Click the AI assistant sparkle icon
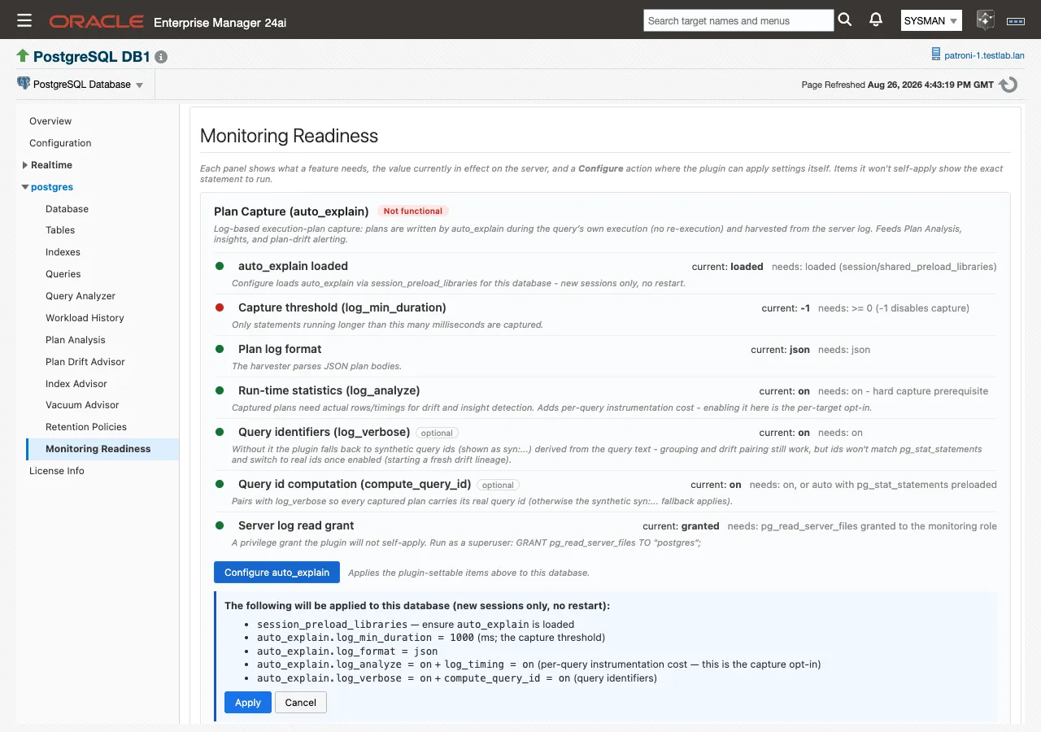 pyautogui.click(x=985, y=20)
